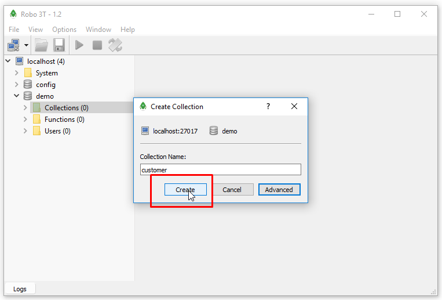442x300 pixels.
Task: Select the Functions folder icon
Action: (x=36, y=119)
